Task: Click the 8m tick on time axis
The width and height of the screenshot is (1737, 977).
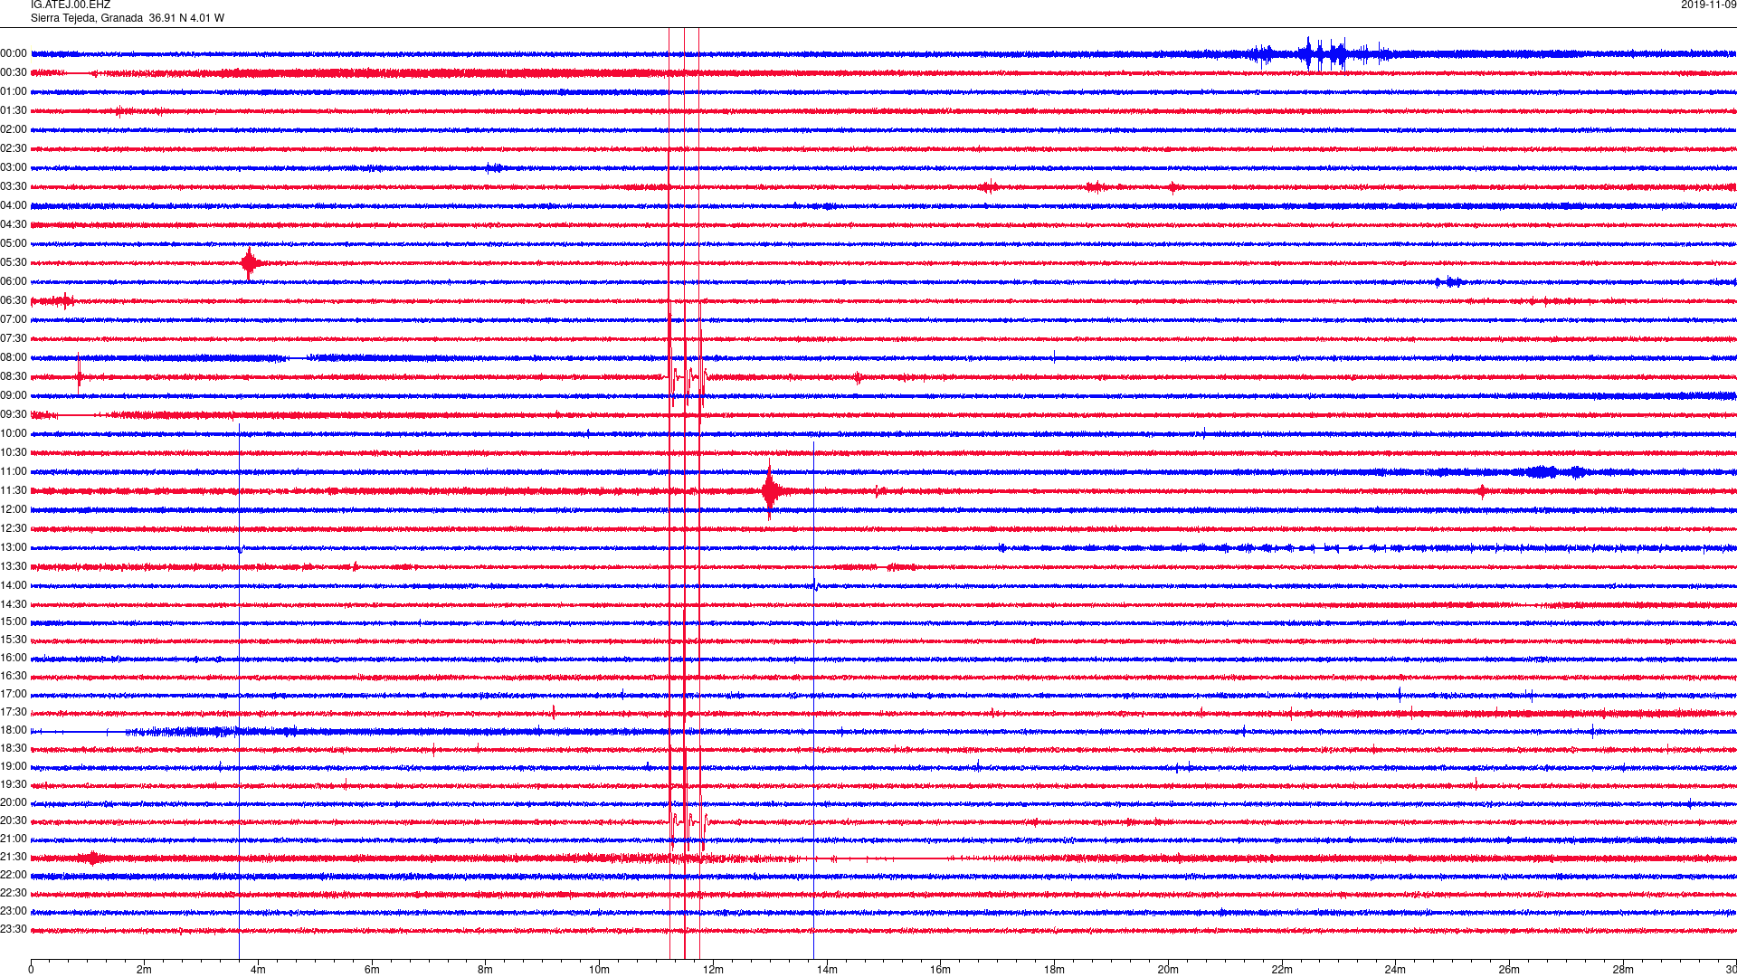Action: click(486, 970)
